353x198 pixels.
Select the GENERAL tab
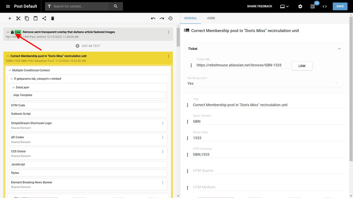190,18
